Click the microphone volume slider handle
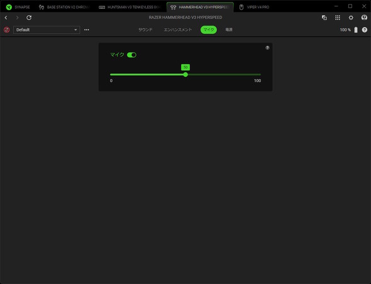371x284 pixels. [185, 75]
